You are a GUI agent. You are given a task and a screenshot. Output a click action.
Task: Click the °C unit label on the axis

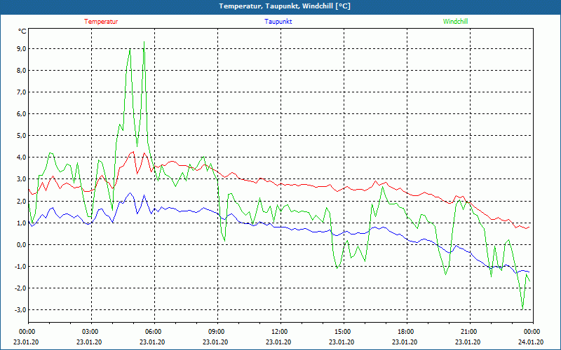(x=22, y=31)
